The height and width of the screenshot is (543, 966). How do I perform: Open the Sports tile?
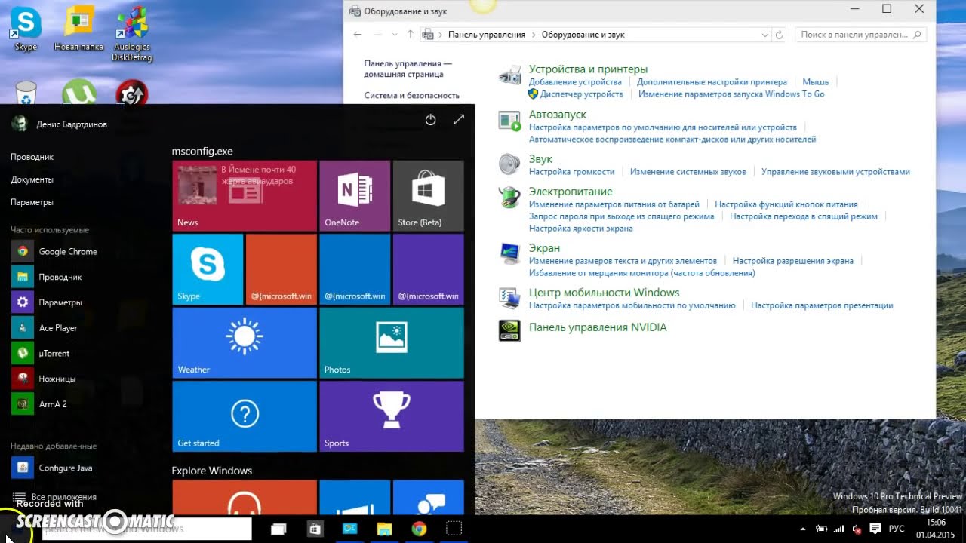(x=392, y=416)
